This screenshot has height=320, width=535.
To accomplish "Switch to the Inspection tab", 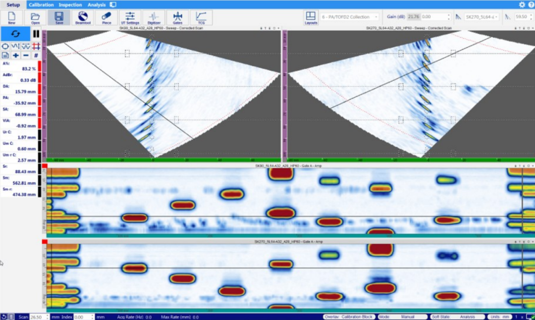I will [x=70, y=5].
